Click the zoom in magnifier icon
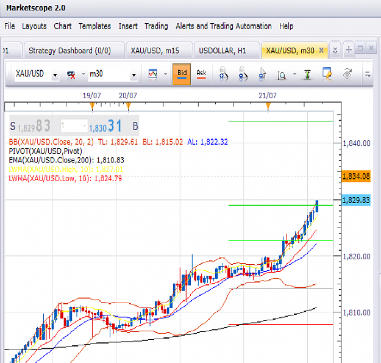The image size is (381, 363). (223, 74)
